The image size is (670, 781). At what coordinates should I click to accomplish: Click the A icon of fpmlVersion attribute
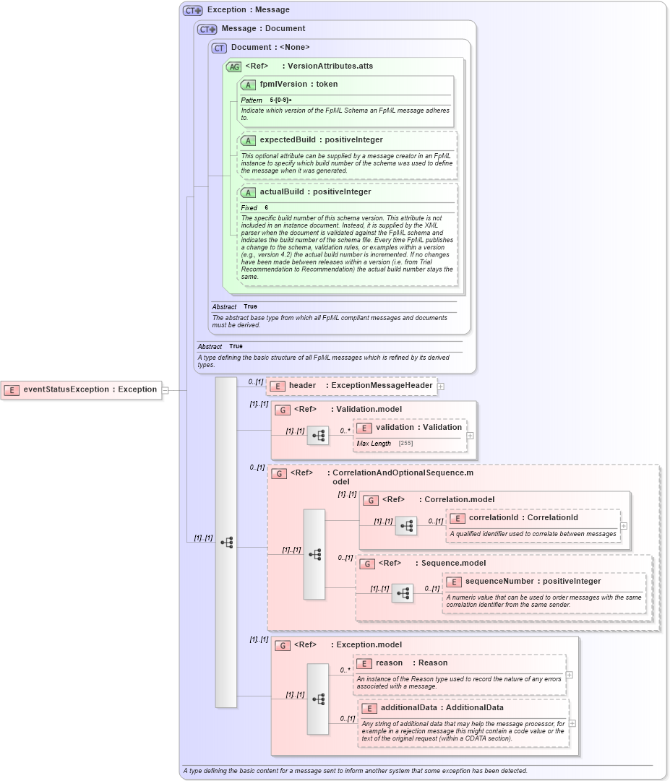(x=248, y=85)
